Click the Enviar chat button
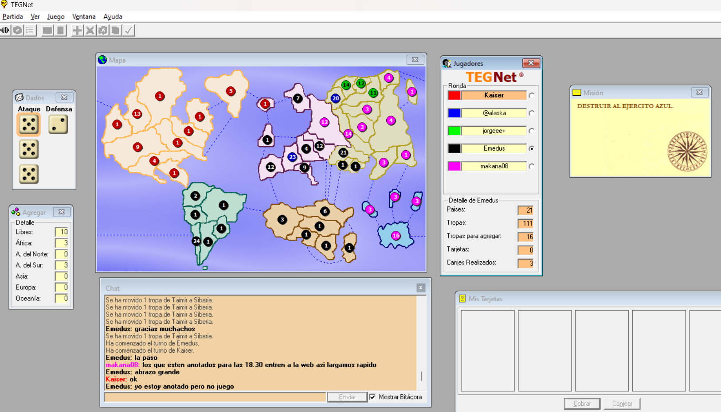Viewport: 721px width, 412px height. coord(347,397)
